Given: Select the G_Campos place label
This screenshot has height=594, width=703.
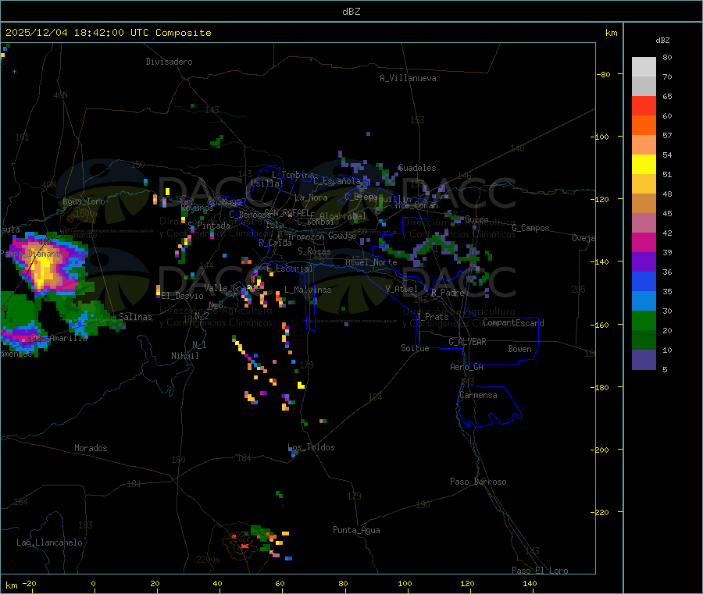Looking at the screenshot, I should click(530, 228).
